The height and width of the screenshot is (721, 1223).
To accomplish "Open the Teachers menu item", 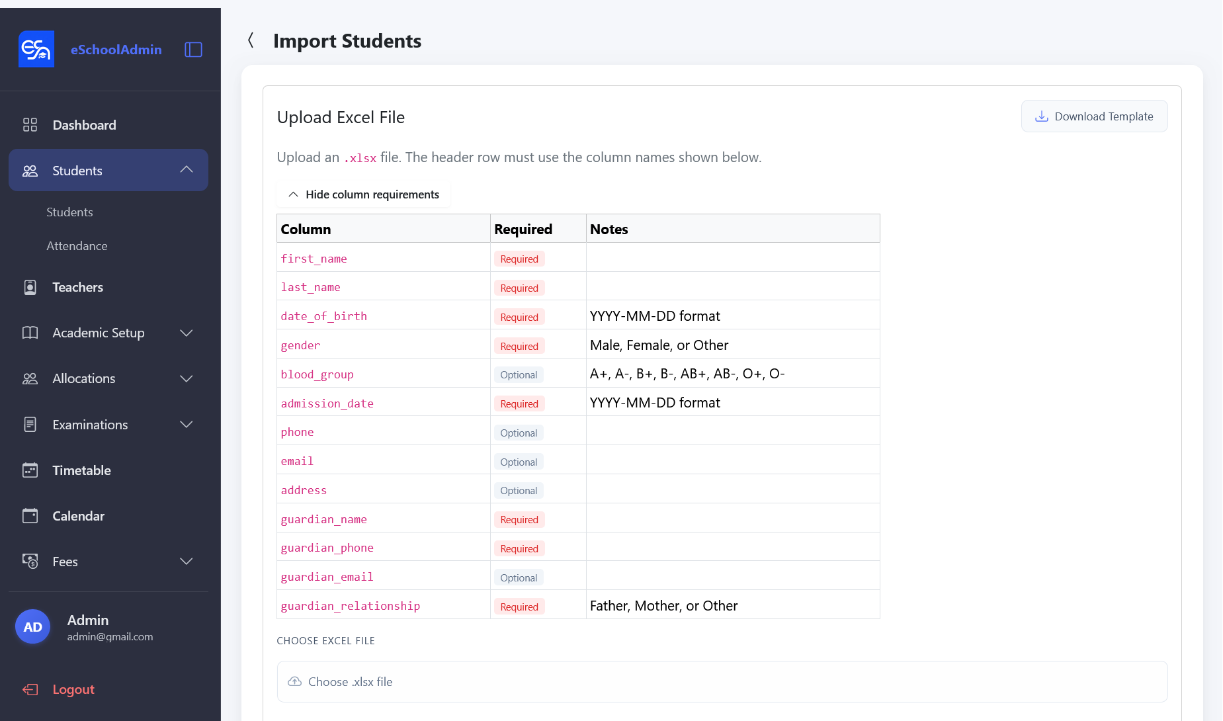I will [108, 287].
